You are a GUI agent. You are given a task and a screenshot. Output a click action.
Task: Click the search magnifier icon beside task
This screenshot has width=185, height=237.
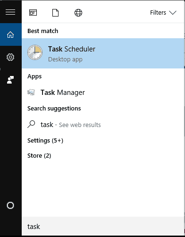point(31,124)
